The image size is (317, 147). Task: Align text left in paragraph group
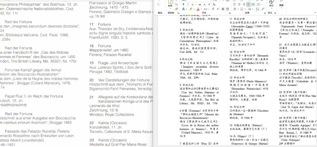tap(235, 4)
